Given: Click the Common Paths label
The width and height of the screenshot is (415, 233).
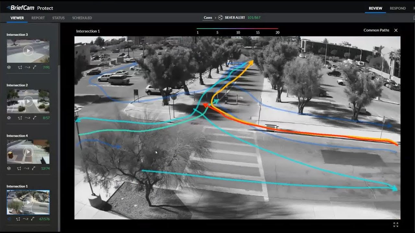Looking at the screenshot, I should pos(376,30).
